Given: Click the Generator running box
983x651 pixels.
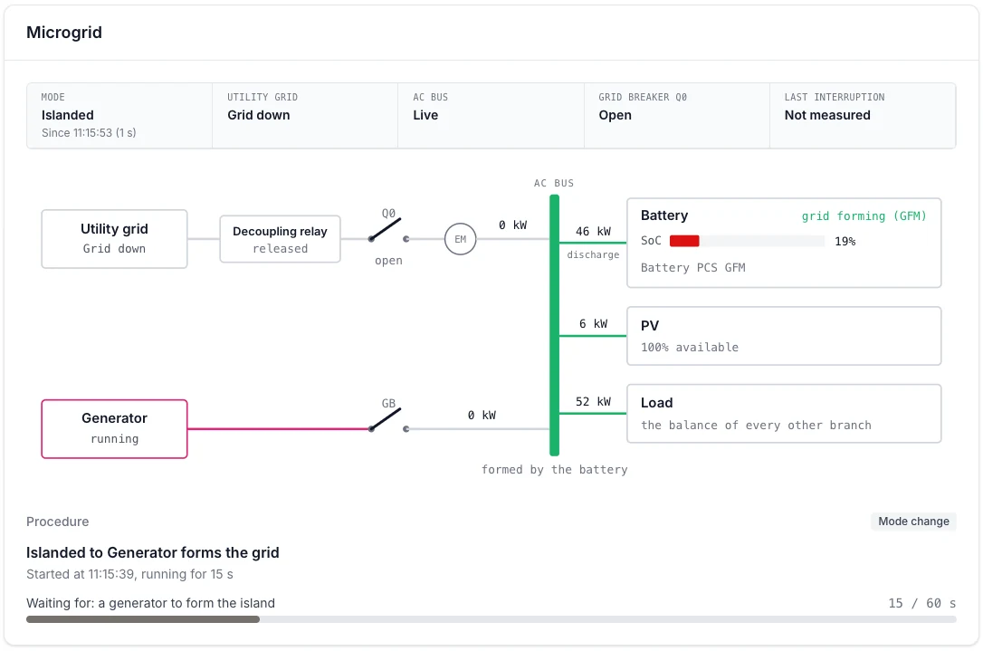Looking at the screenshot, I should click(114, 429).
